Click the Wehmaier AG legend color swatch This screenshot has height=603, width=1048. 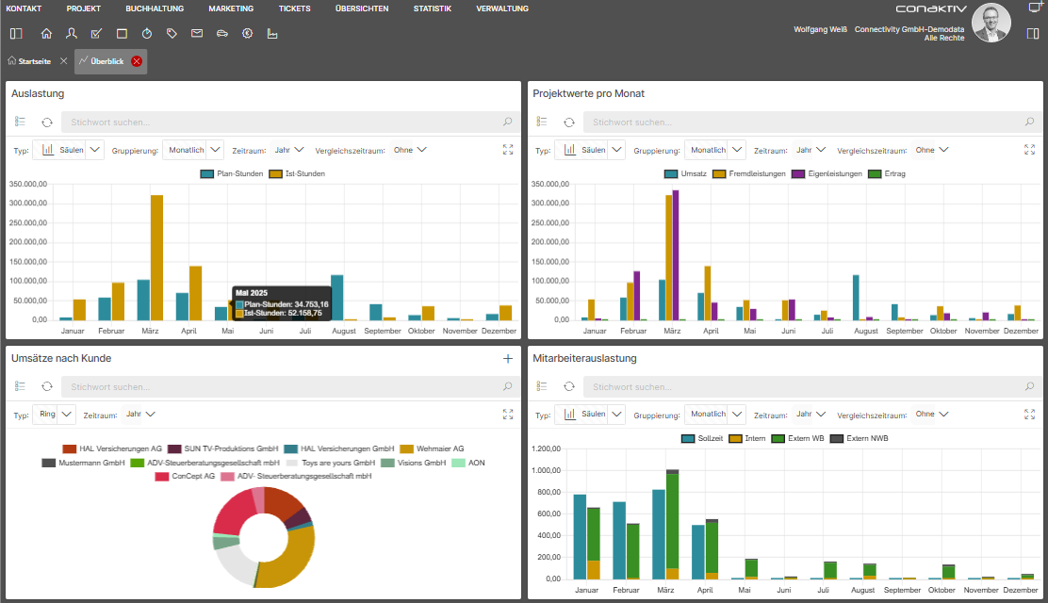pos(407,449)
